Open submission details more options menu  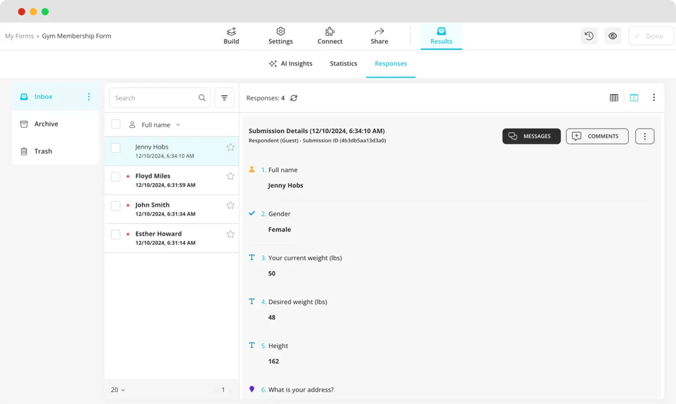pos(644,136)
